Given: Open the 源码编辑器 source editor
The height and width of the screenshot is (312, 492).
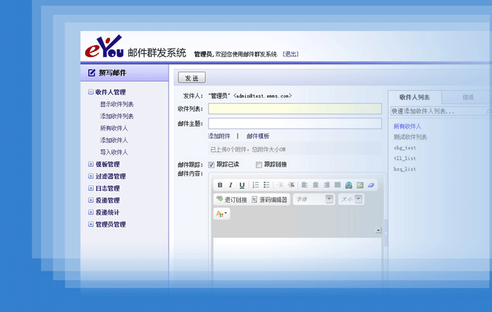Looking at the screenshot, I should click(x=269, y=199).
